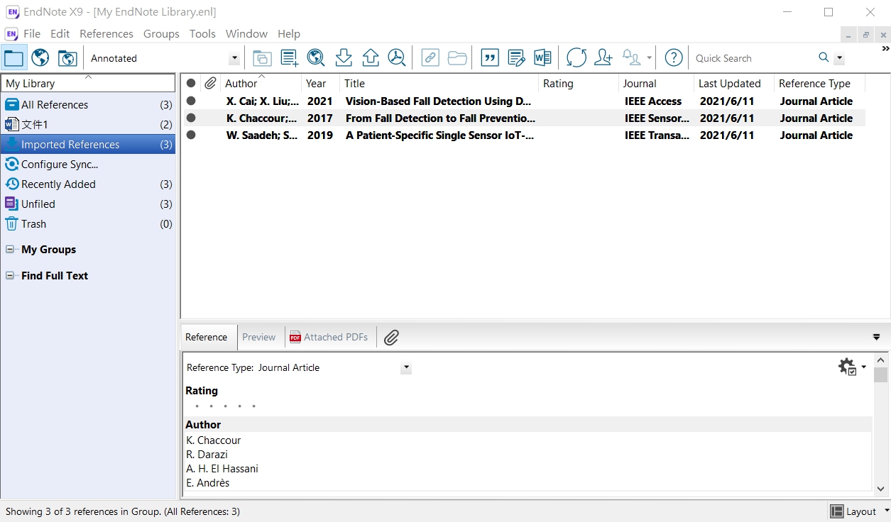
Task: Open the Activity Feed dropdown arrow
Action: (649, 58)
